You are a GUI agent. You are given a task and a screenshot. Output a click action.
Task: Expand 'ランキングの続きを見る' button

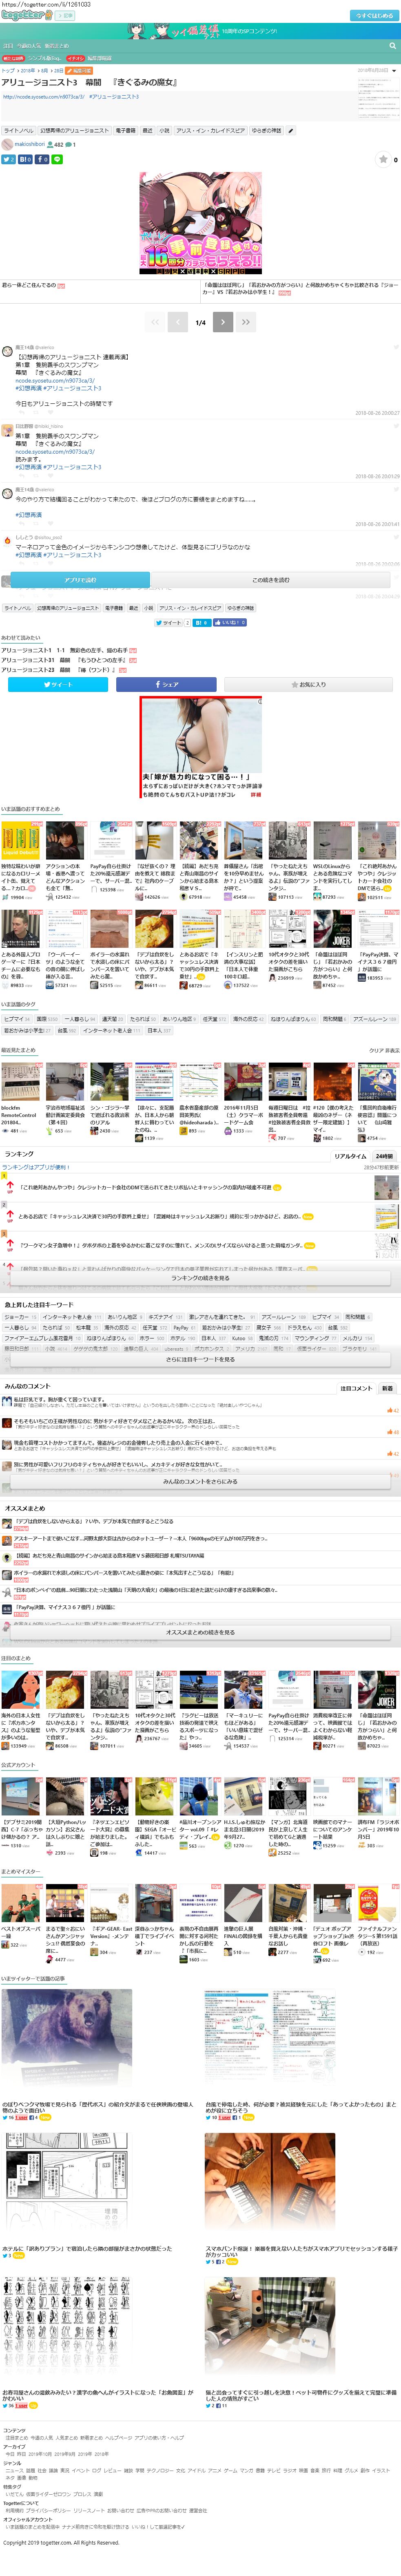click(x=201, y=1278)
